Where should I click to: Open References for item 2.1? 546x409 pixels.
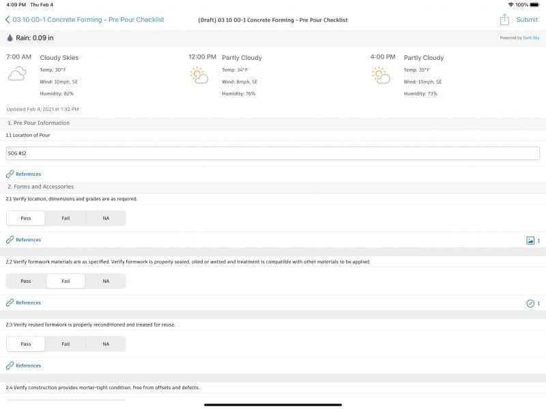pyautogui.click(x=28, y=240)
